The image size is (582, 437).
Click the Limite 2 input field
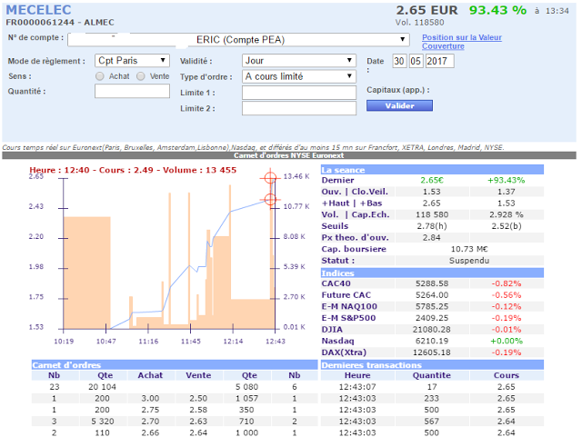(299, 108)
